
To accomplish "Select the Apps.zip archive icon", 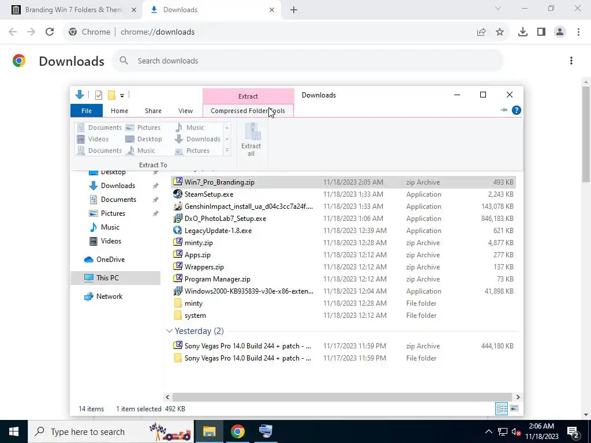I will (x=178, y=254).
